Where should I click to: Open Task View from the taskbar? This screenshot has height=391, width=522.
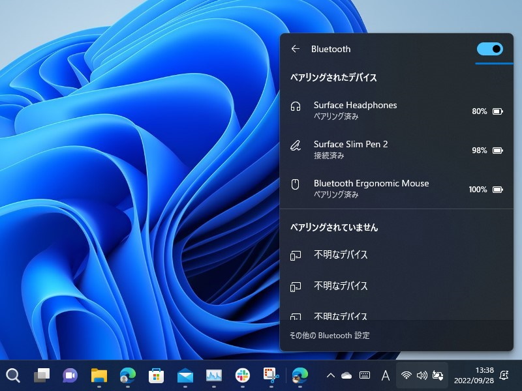[x=41, y=376]
